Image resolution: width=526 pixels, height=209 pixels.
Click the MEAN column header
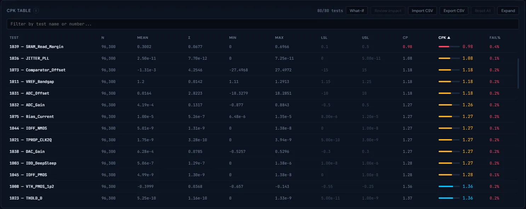(x=143, y=37)
